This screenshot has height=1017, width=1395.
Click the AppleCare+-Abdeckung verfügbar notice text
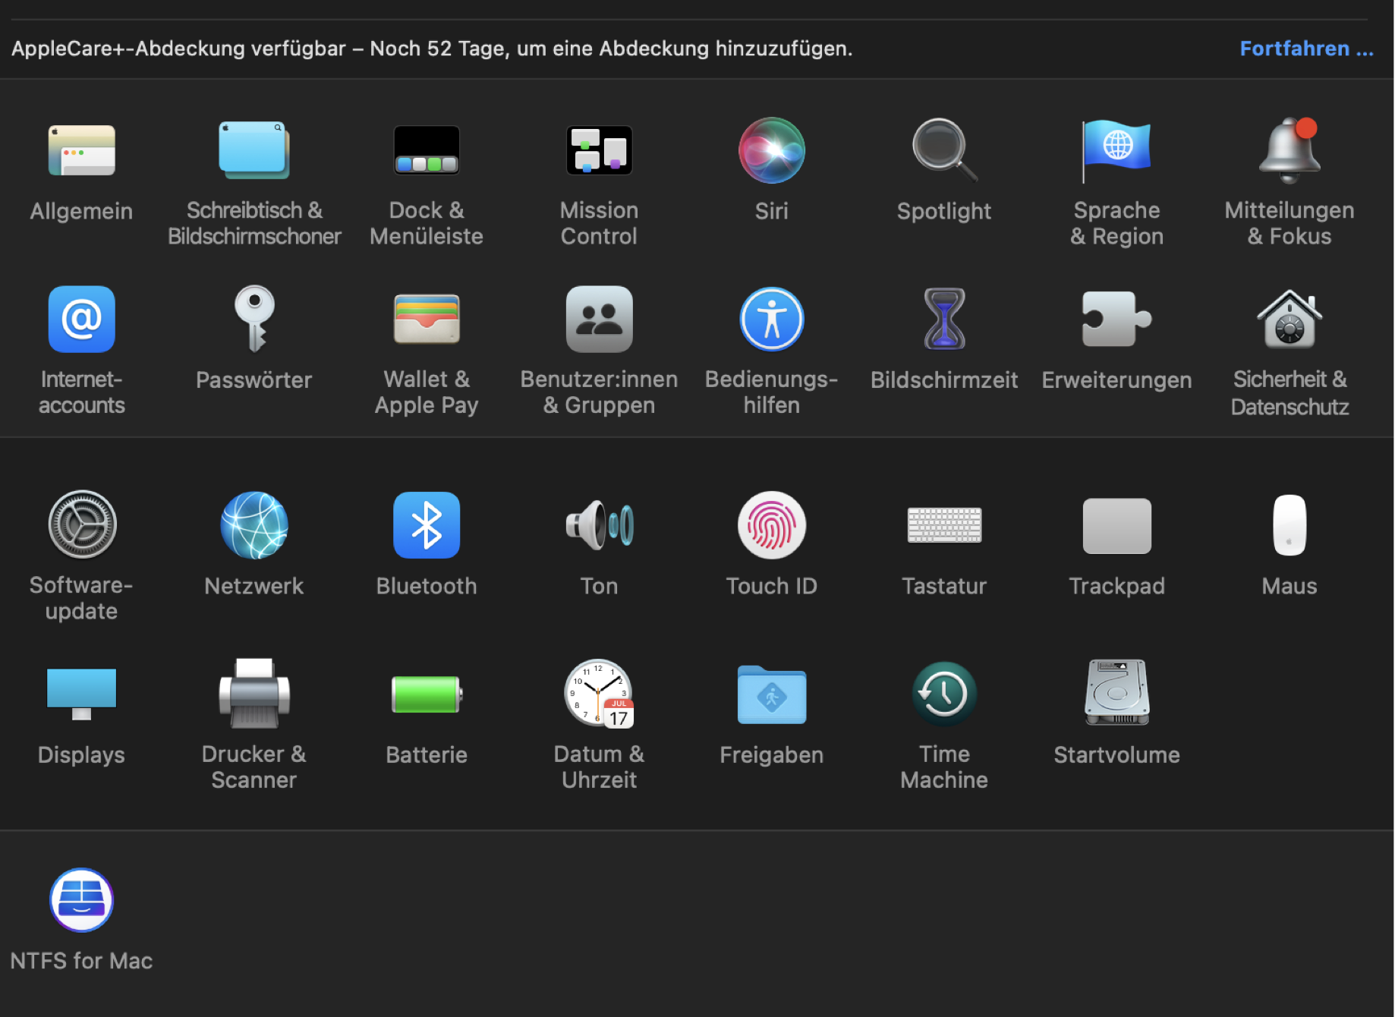point(432,49)
